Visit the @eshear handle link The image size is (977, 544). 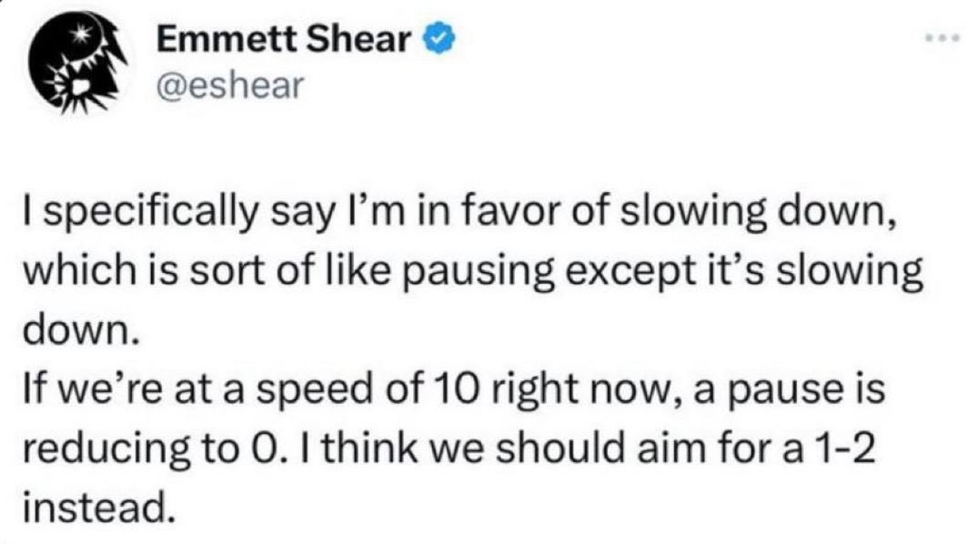pyautogui.click(x=216, y=86)
